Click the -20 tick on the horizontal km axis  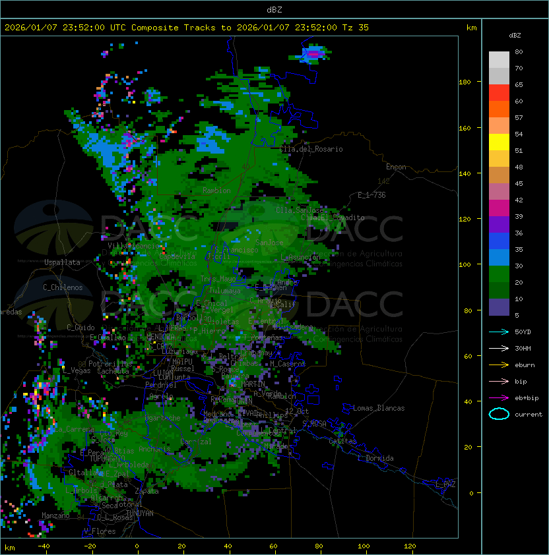click(90, 546)
